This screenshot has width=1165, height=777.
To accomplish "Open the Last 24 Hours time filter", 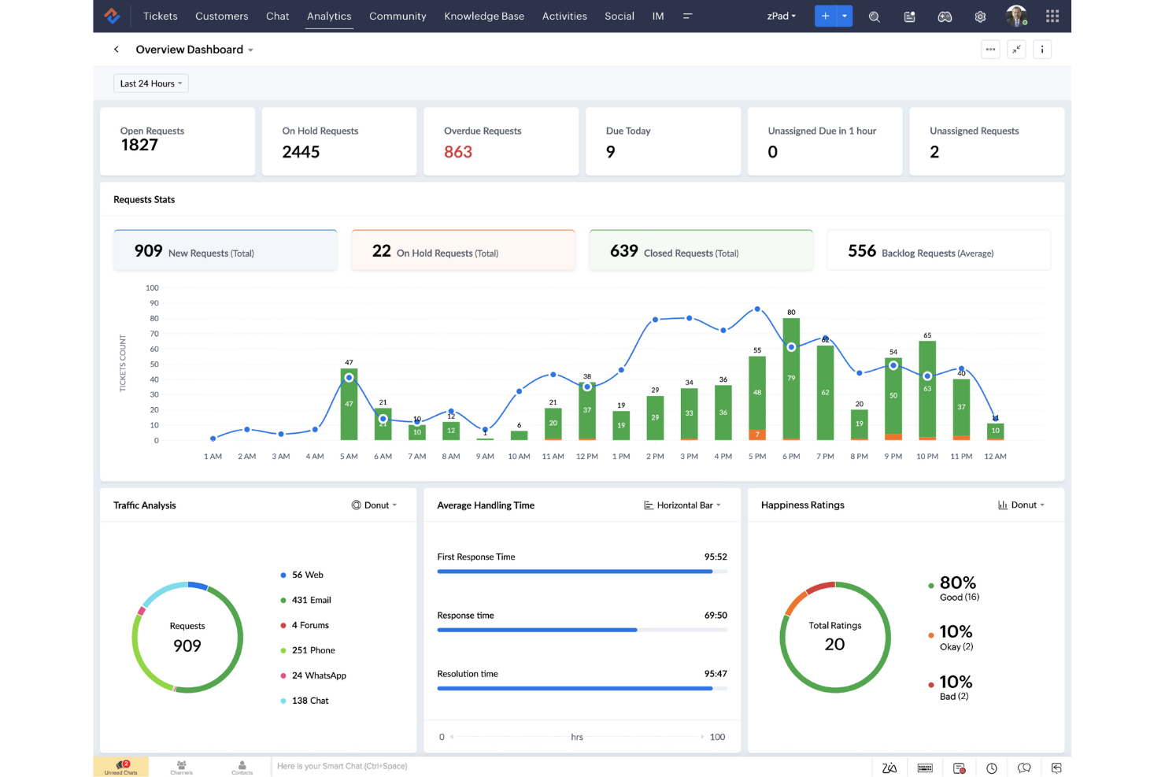I will pyautogui.click(x=151, y=83).
